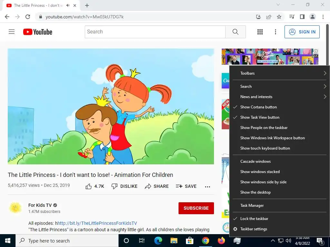Click the install app icon in address bar
The image size is (330, 247).
click(258, 17)
